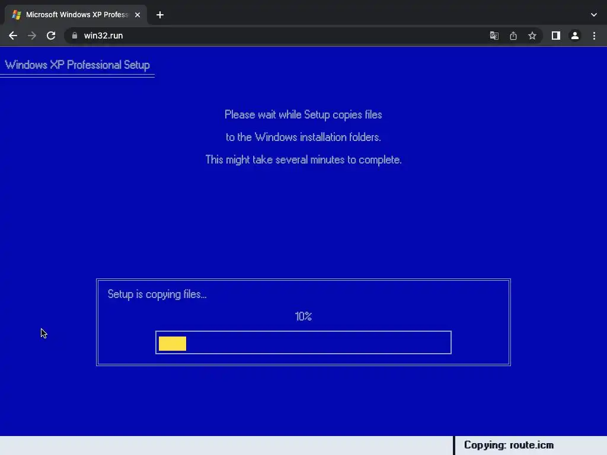Open the profile avatar menu
The height and width of the screenshot is (455, 607).
575,36
